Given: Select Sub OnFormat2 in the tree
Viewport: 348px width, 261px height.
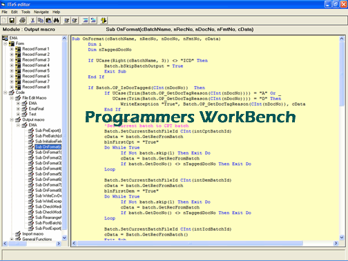Looking at the screenshot, I should (x=48, y=157).
